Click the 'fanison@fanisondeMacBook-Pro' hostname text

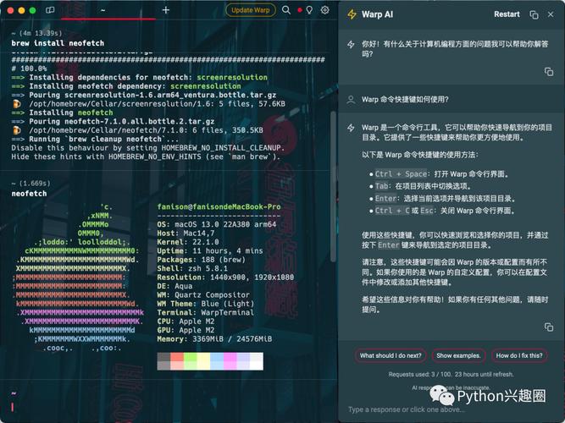click(219, 207)
